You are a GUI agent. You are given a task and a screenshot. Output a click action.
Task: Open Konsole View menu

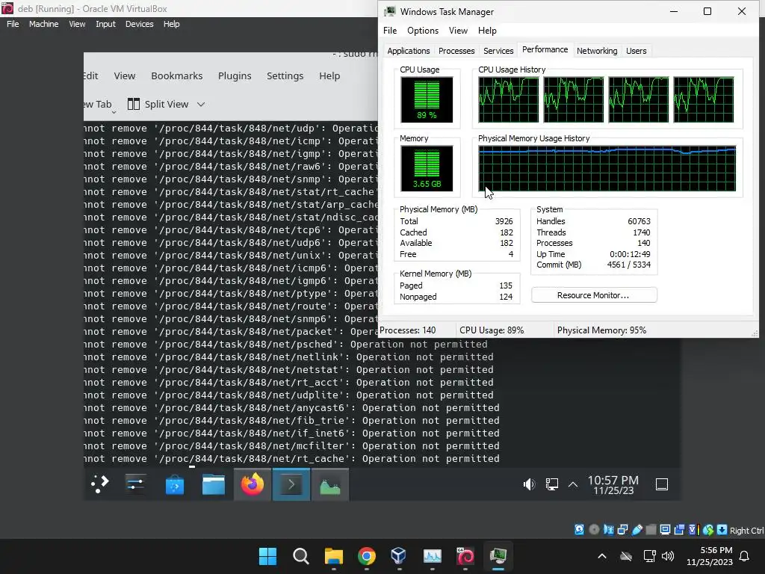click(125, 75)
